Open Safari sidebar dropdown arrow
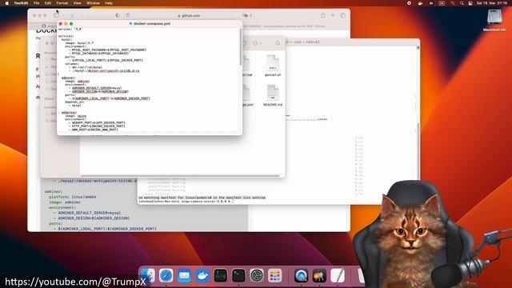 [x=63, y=15]
